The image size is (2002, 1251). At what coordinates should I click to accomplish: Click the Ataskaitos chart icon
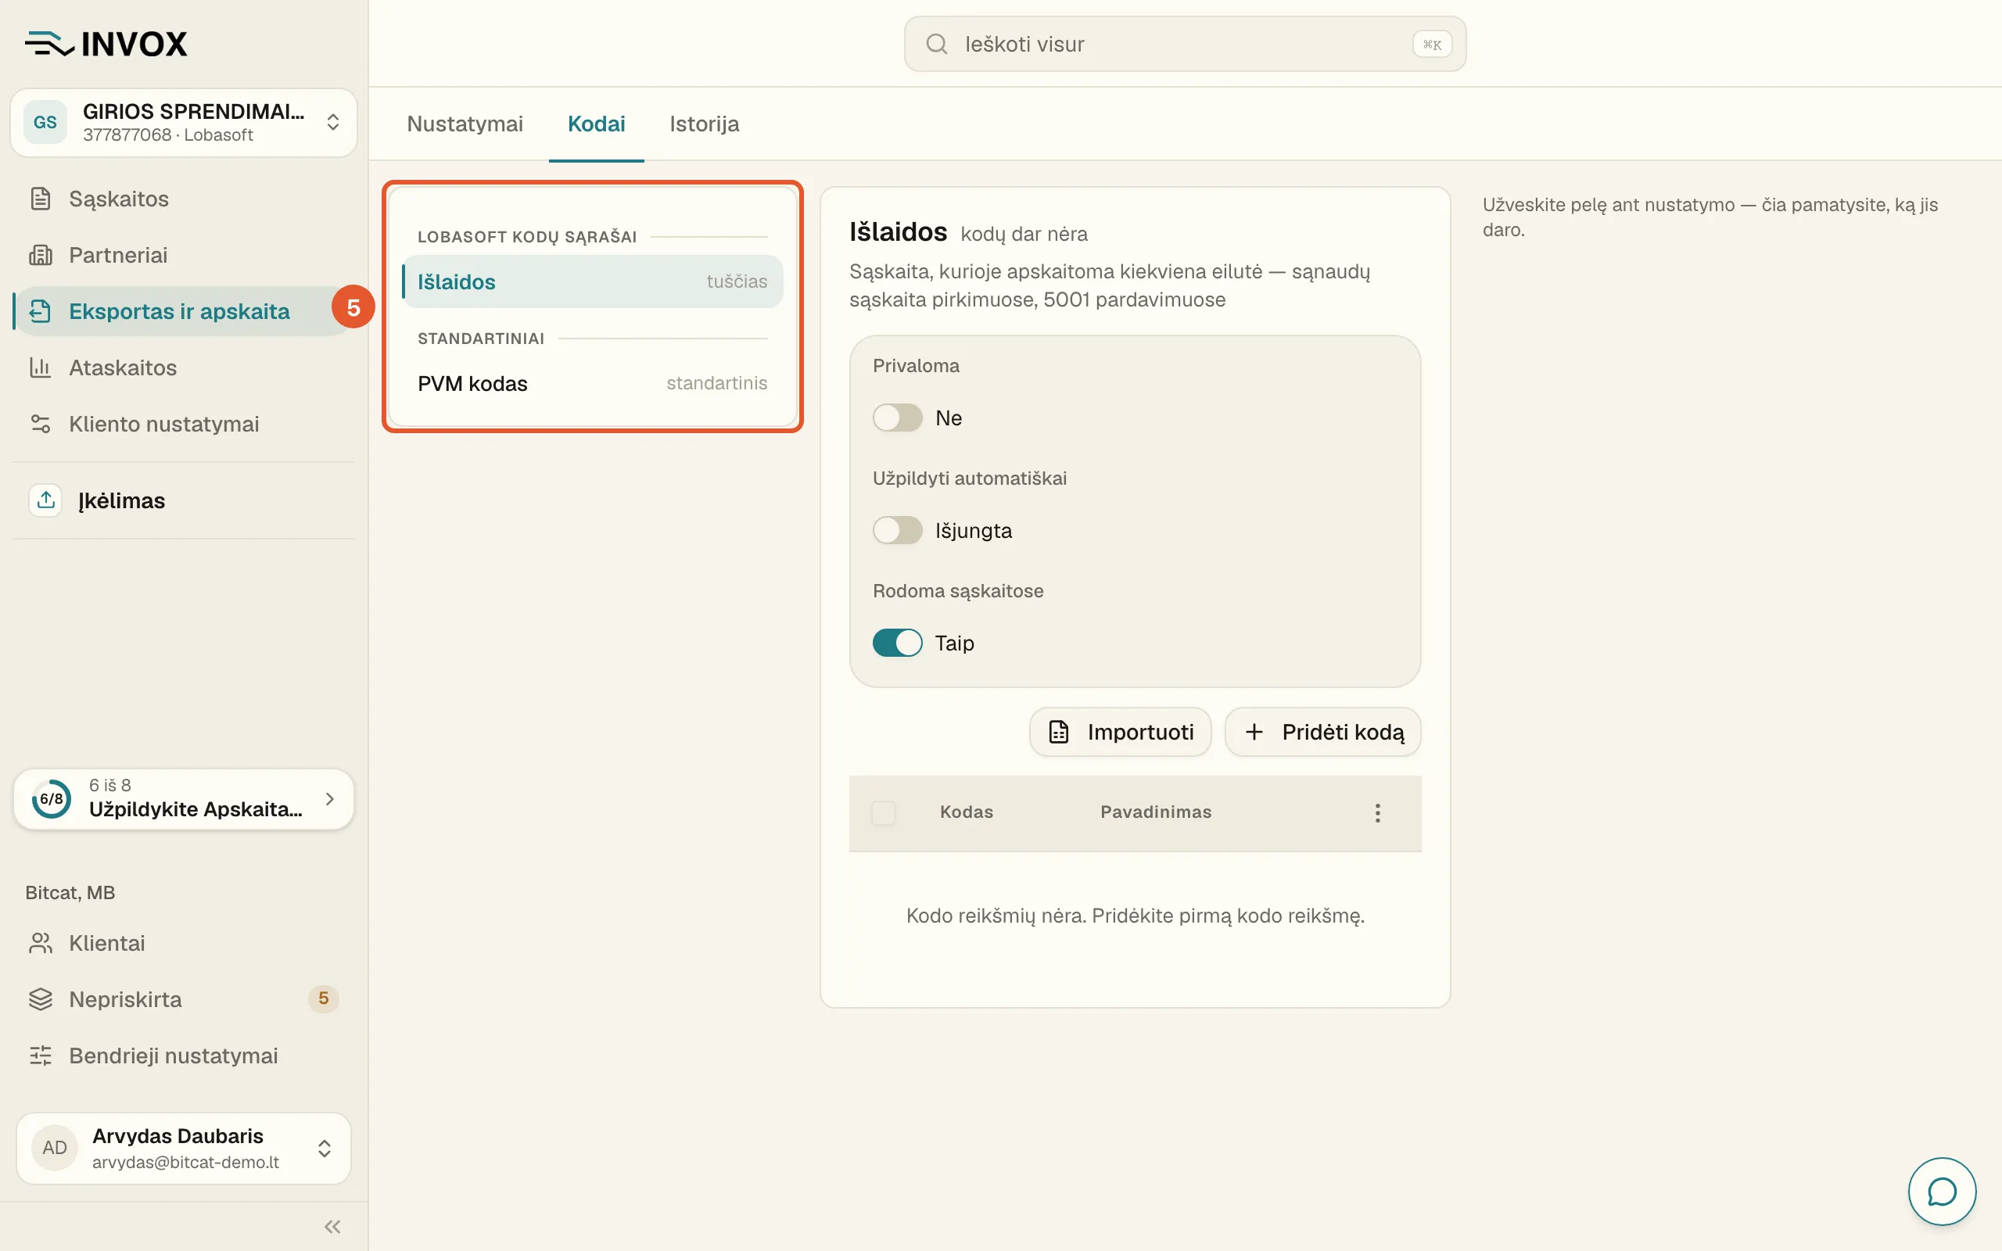(x=41, y=367)
